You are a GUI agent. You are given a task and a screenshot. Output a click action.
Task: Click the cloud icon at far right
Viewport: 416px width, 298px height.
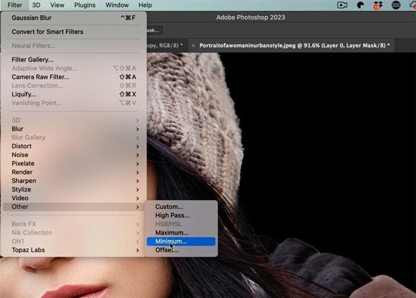point(411,5)
